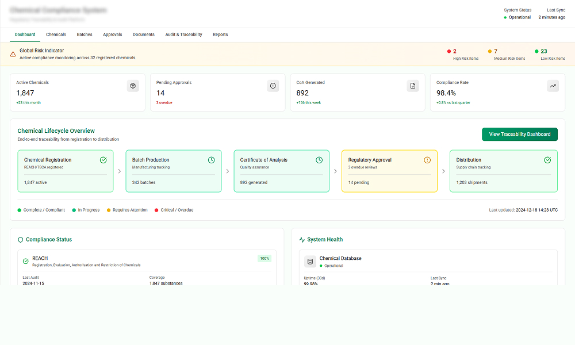
Task: Click the CoA Generated document icon
Action: pyautogui.click(x=413, y=86)
